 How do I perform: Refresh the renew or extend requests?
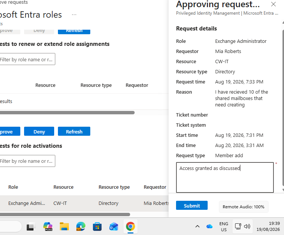click(x=74, y=32)
